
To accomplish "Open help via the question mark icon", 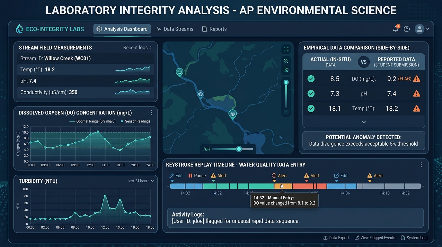I will point(407,29).
